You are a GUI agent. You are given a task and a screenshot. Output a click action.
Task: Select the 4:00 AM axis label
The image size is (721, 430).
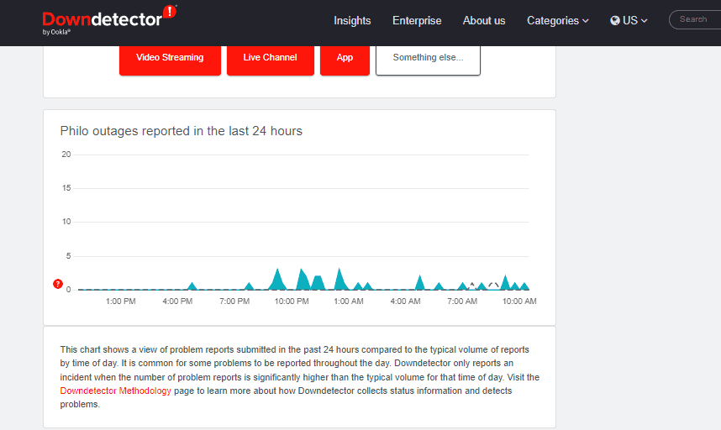[x=405, y=302]
